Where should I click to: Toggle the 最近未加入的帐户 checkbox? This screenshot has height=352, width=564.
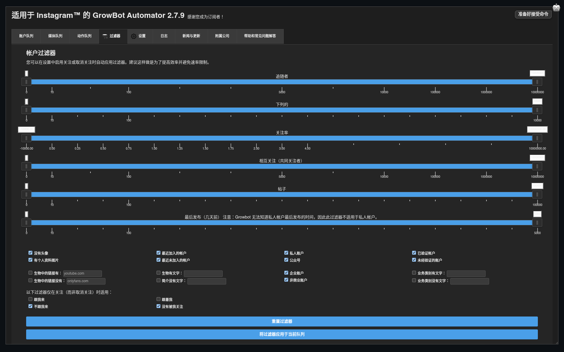click(x=158, y=260)
